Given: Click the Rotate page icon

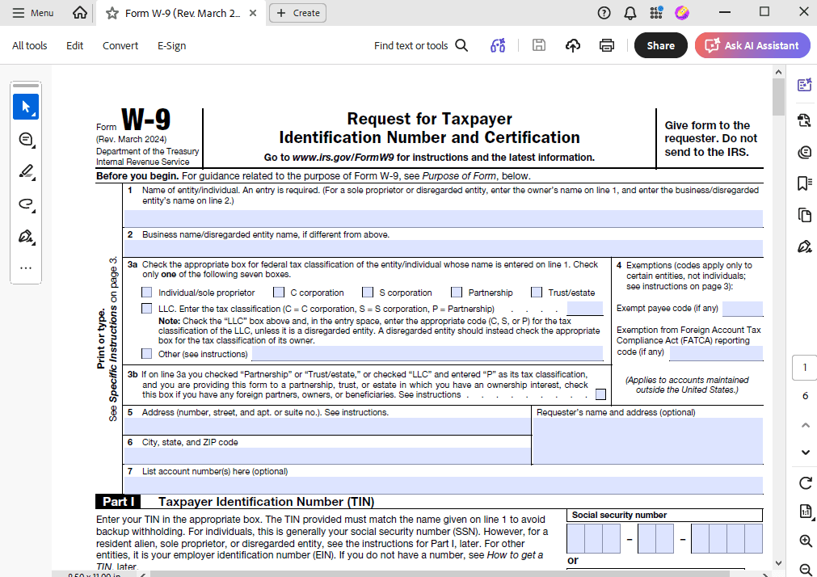Looking at the screenshot, I should pyautogui.click(x=806, y=483).
